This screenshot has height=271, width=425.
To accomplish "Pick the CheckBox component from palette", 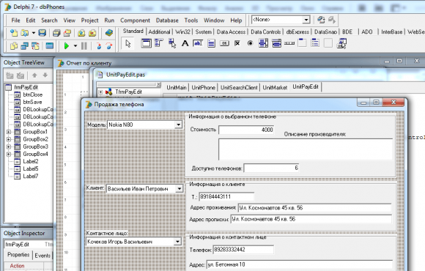I will [237, 43].
